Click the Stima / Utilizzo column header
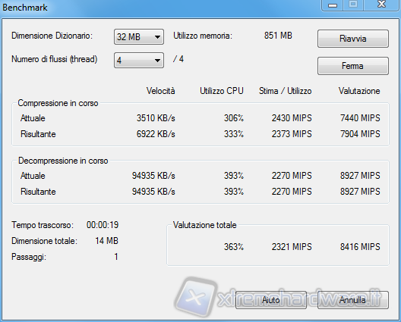401x322 pixels. [x=285, y=91]
